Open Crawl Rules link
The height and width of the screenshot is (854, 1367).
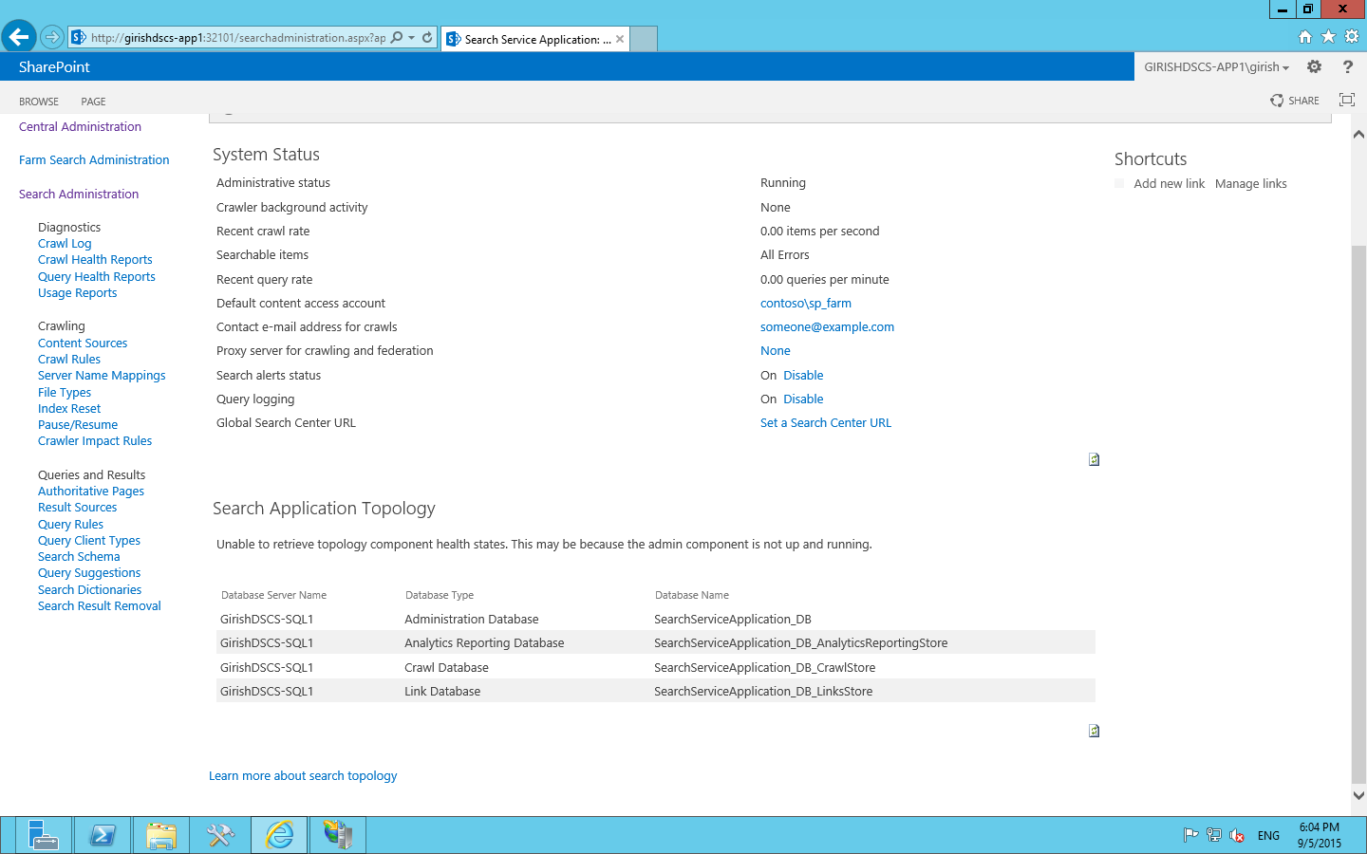point(69,359)
